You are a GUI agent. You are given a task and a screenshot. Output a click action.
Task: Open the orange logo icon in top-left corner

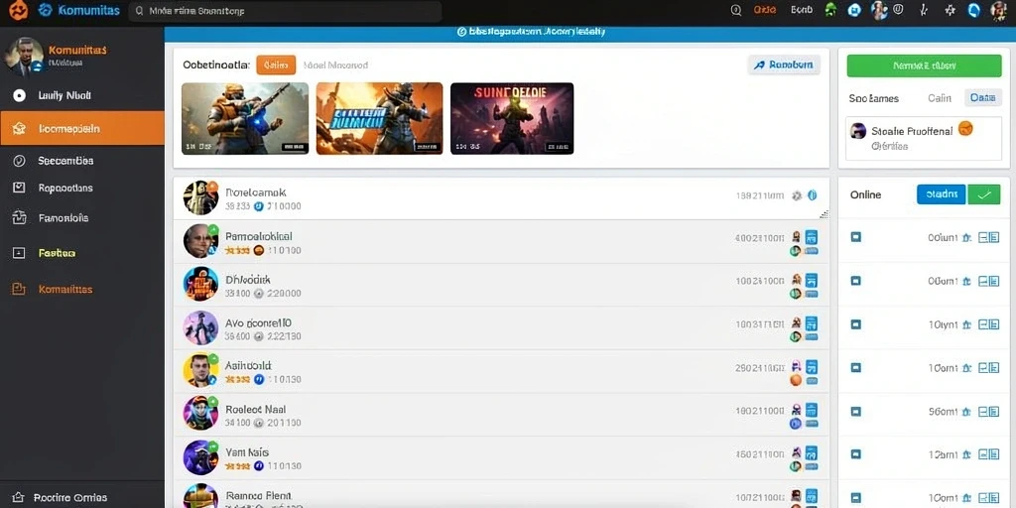pos(18,10)
